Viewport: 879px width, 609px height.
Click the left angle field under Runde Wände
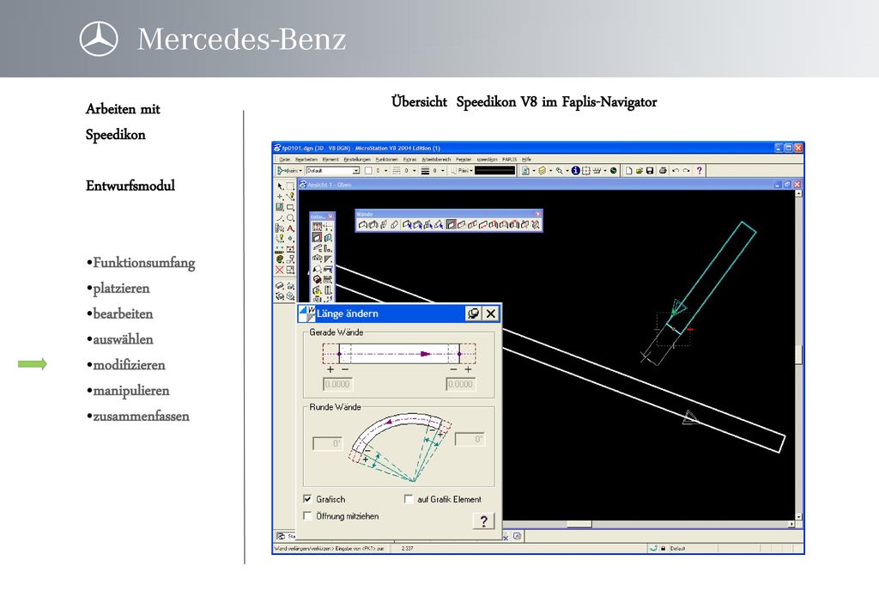(x=327, y=443)
